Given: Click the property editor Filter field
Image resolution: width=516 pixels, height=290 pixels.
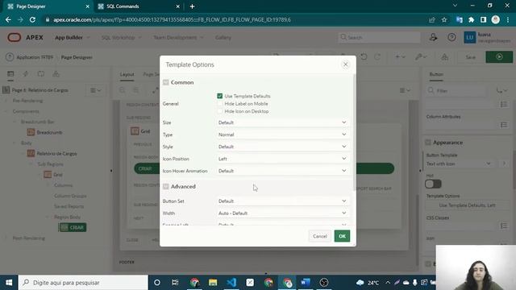Looking at the screenshot, I should click(457, 91).
